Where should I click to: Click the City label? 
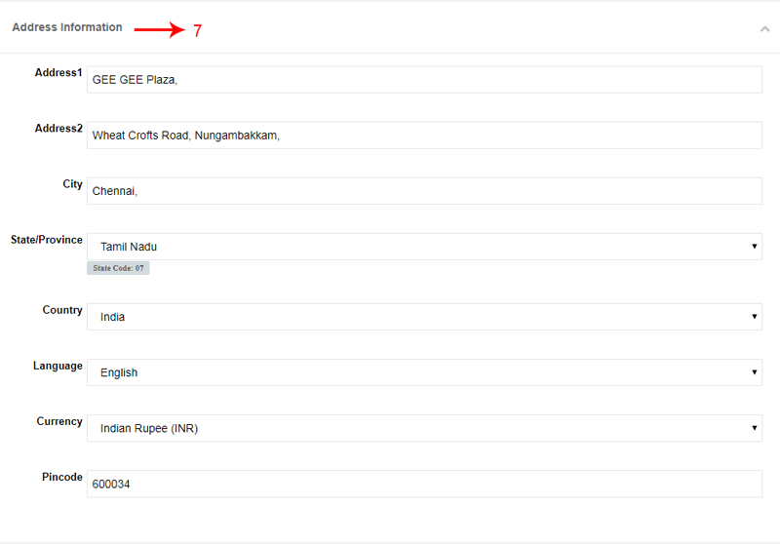[72, 184]
